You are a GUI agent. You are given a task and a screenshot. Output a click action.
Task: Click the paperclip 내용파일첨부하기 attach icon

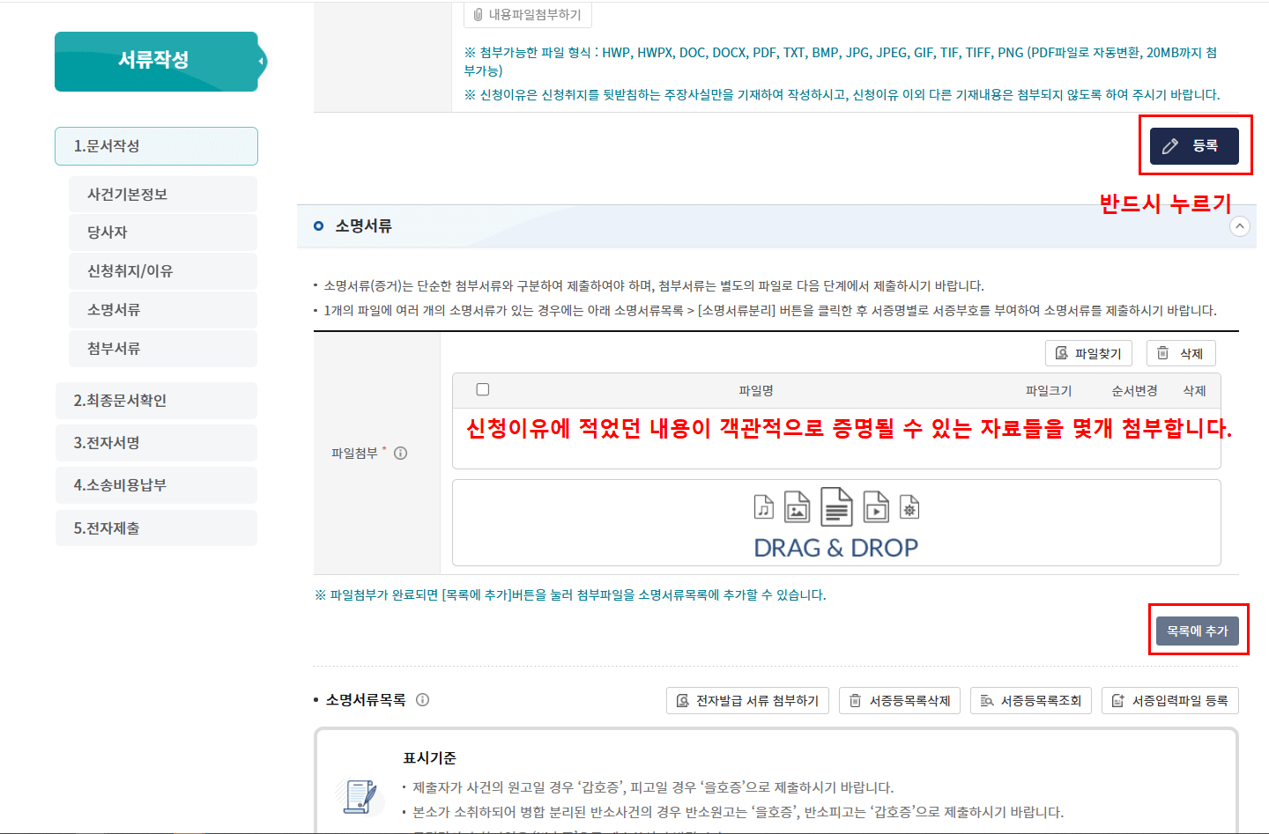(477, 15)
